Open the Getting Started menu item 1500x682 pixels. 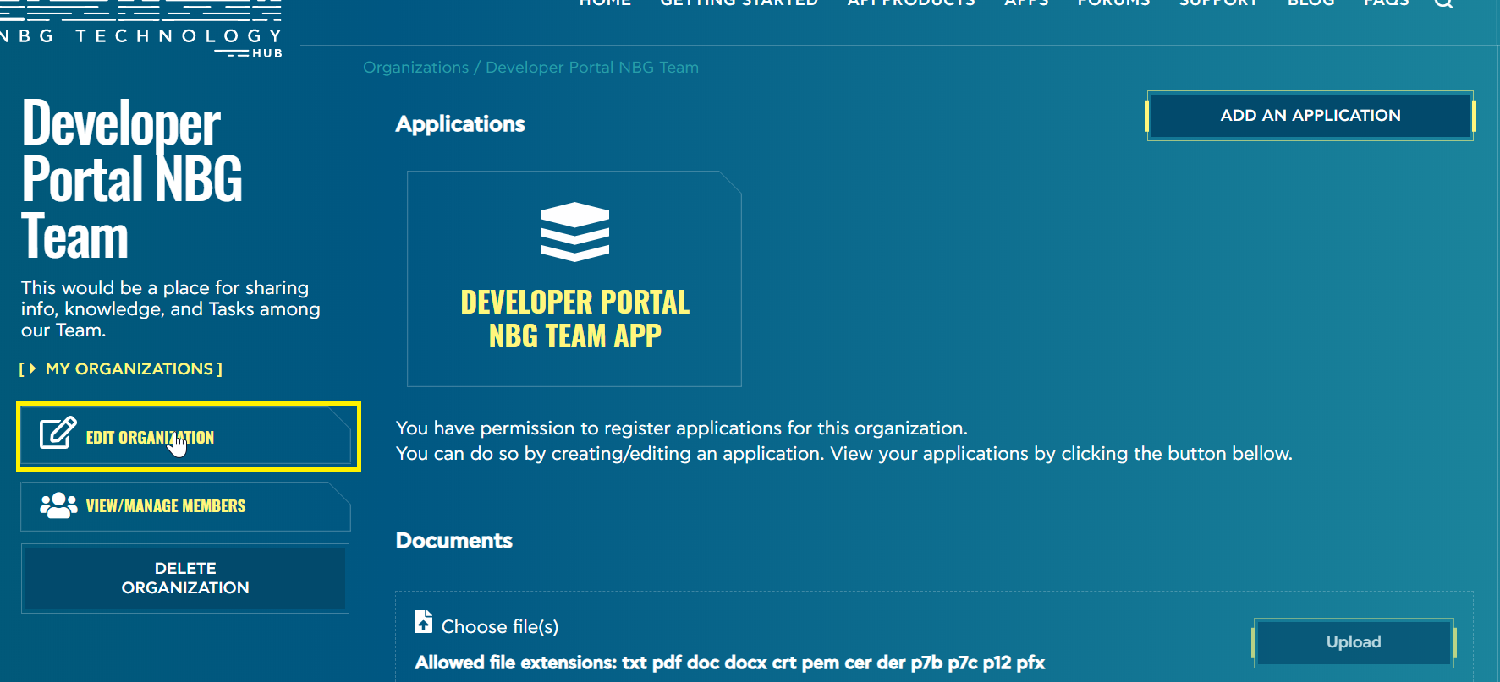pos(739,3)
